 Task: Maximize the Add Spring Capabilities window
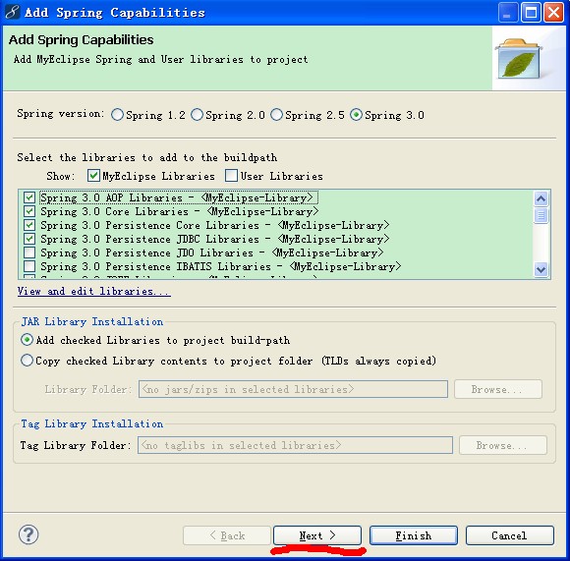(x=531, y=13)
